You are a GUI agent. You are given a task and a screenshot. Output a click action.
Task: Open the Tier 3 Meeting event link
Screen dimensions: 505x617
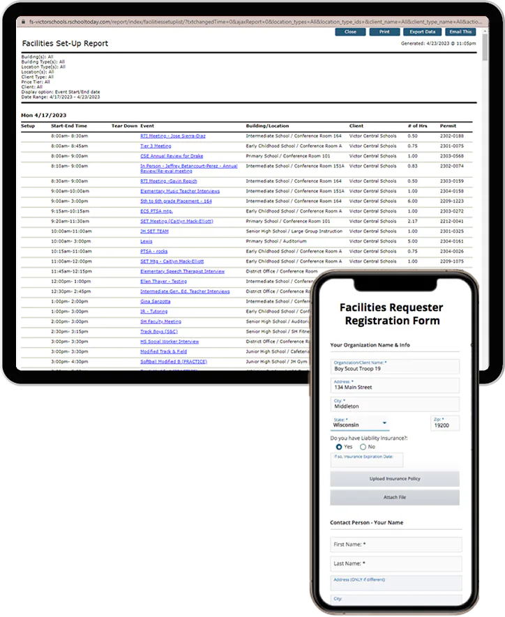click(156, 146)
